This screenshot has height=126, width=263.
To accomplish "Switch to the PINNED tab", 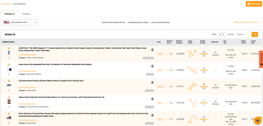I will click(26, 14).
